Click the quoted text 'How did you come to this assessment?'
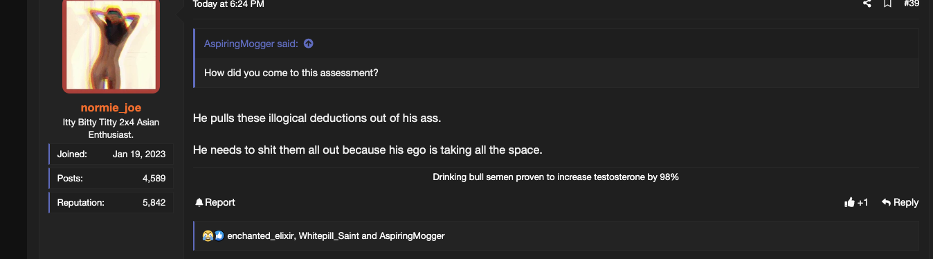The height and width of the screenshot is (259, 933). point(291,73)
